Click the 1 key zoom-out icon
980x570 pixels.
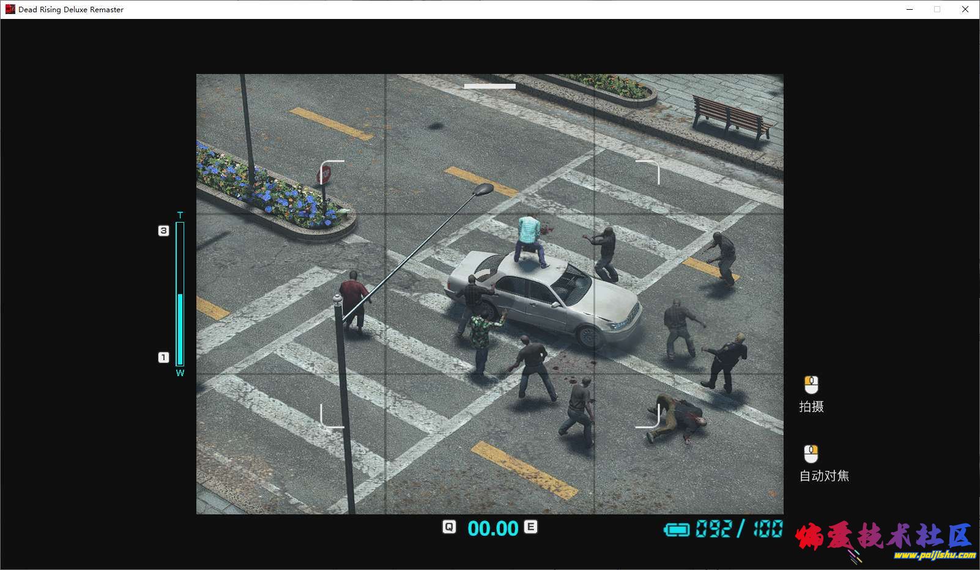coord(163,357)
